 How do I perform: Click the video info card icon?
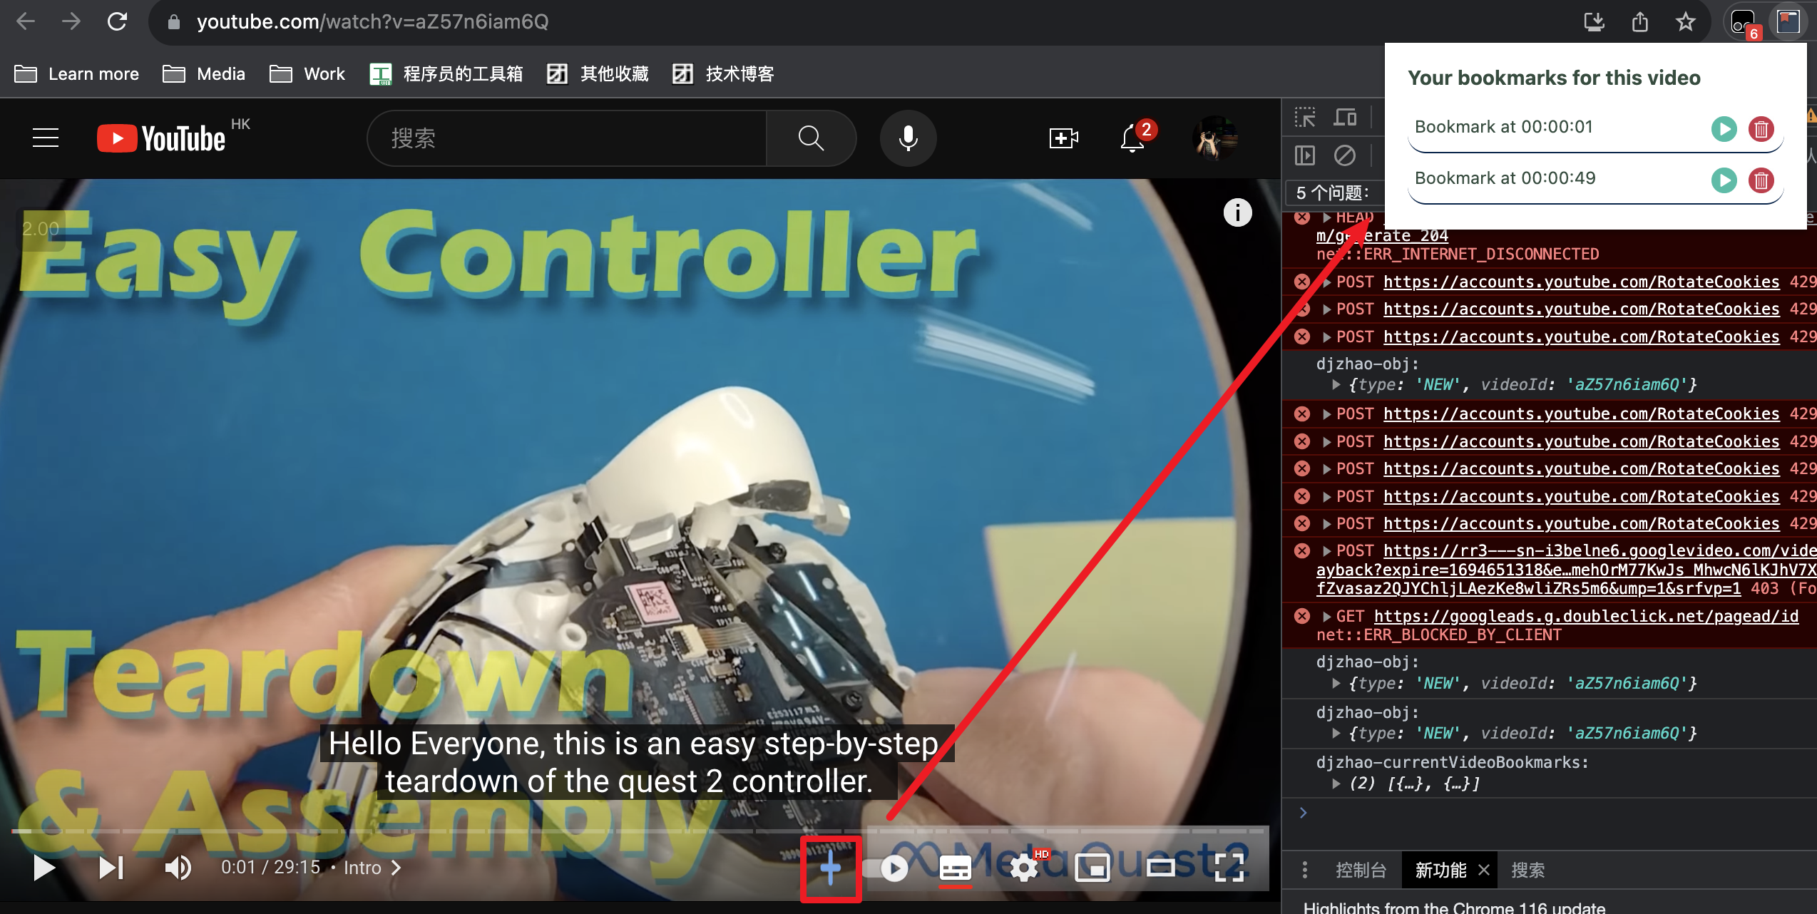1237,212
